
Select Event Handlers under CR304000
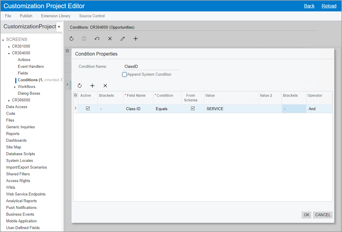[x=31, y=66]
